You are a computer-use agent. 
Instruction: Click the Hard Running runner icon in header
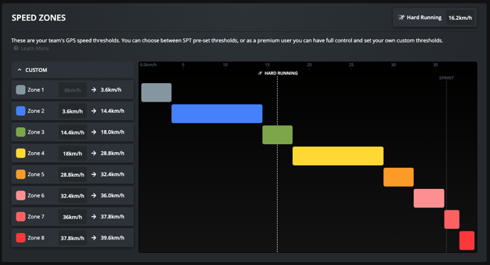[401, 18]
